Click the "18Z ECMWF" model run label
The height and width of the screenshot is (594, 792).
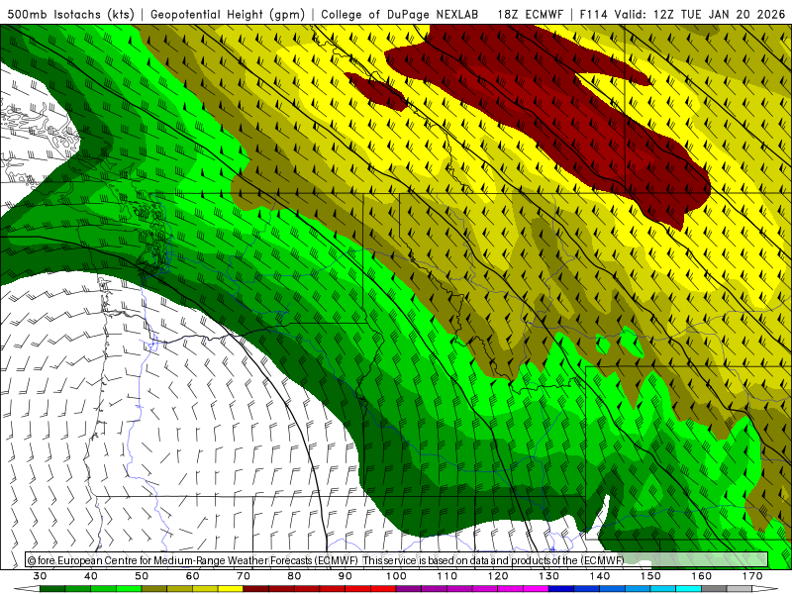point(530,14)
